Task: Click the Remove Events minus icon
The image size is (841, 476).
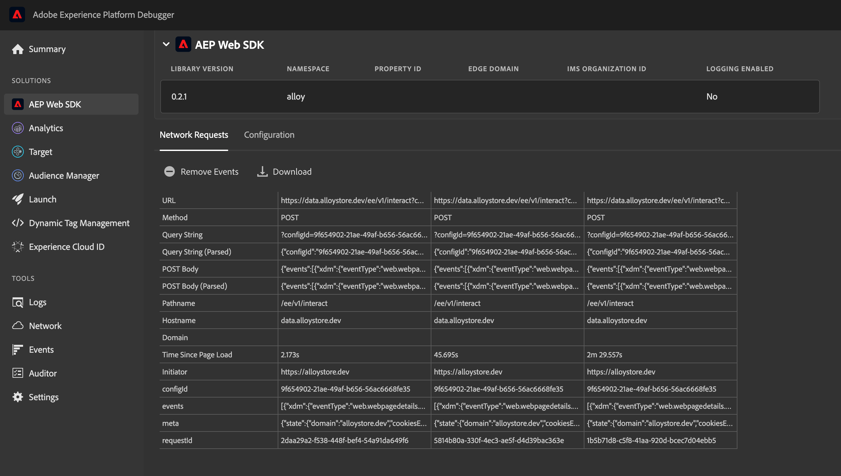Action: click(170, 171)
